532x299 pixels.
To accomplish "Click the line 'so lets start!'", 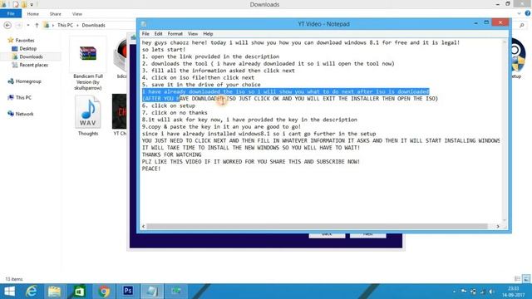I will (164, 50).
